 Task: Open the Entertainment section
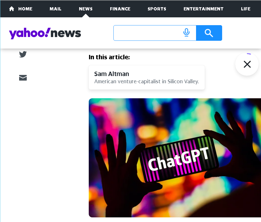click(x=203, y=9)
